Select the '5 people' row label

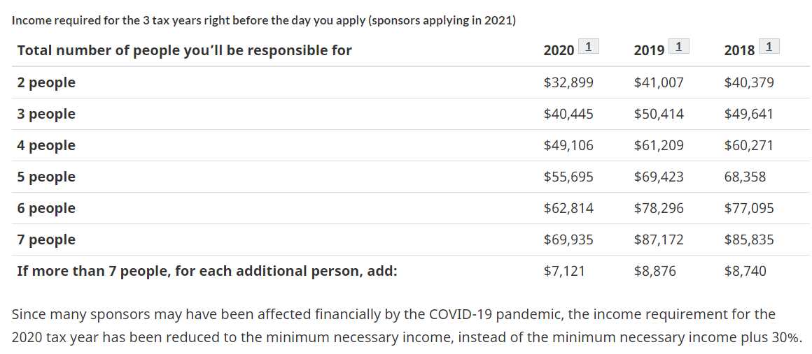click(46, 177)
